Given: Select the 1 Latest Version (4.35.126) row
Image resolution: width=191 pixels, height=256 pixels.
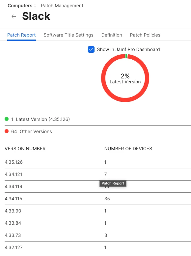Looking at the screenshot, I should pos(97,119).
